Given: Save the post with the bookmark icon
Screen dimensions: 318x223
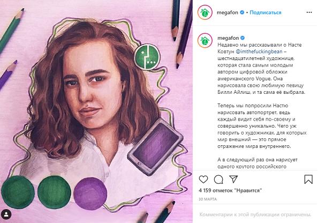Looking at the screenshot, I should click(308, 180).
